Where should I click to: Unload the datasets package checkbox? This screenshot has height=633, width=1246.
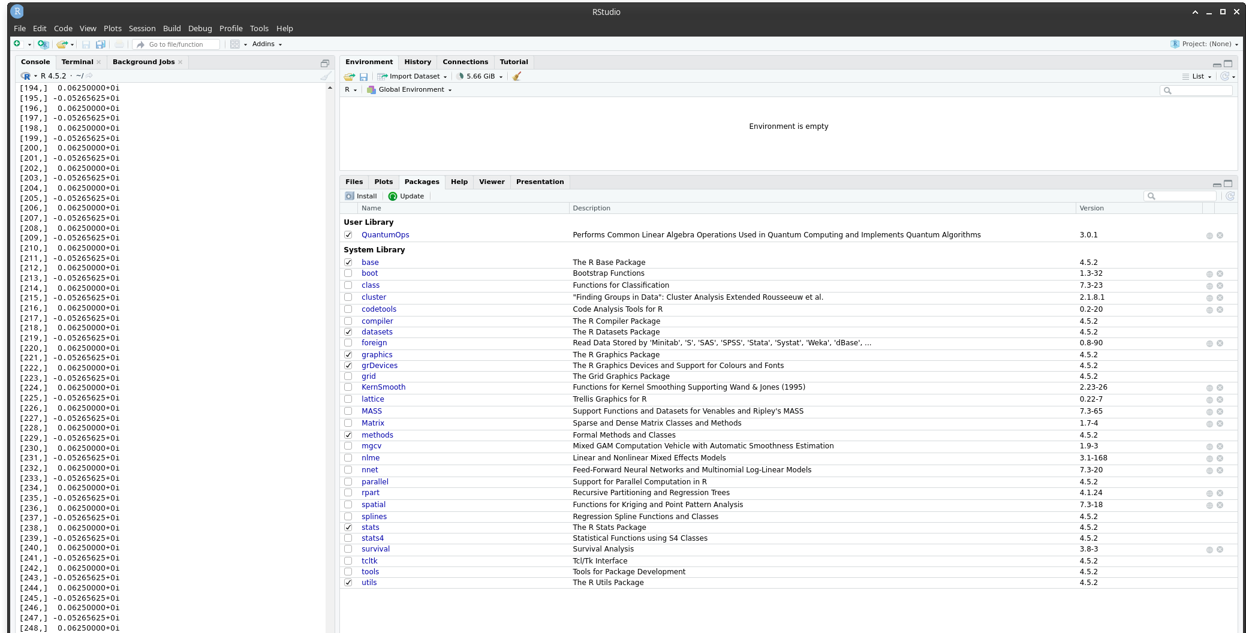348,332
